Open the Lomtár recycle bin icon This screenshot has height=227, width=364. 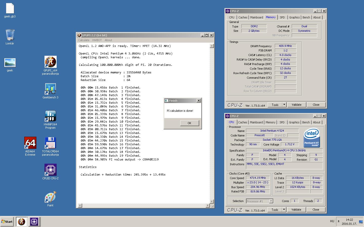(x=10, y=35)
